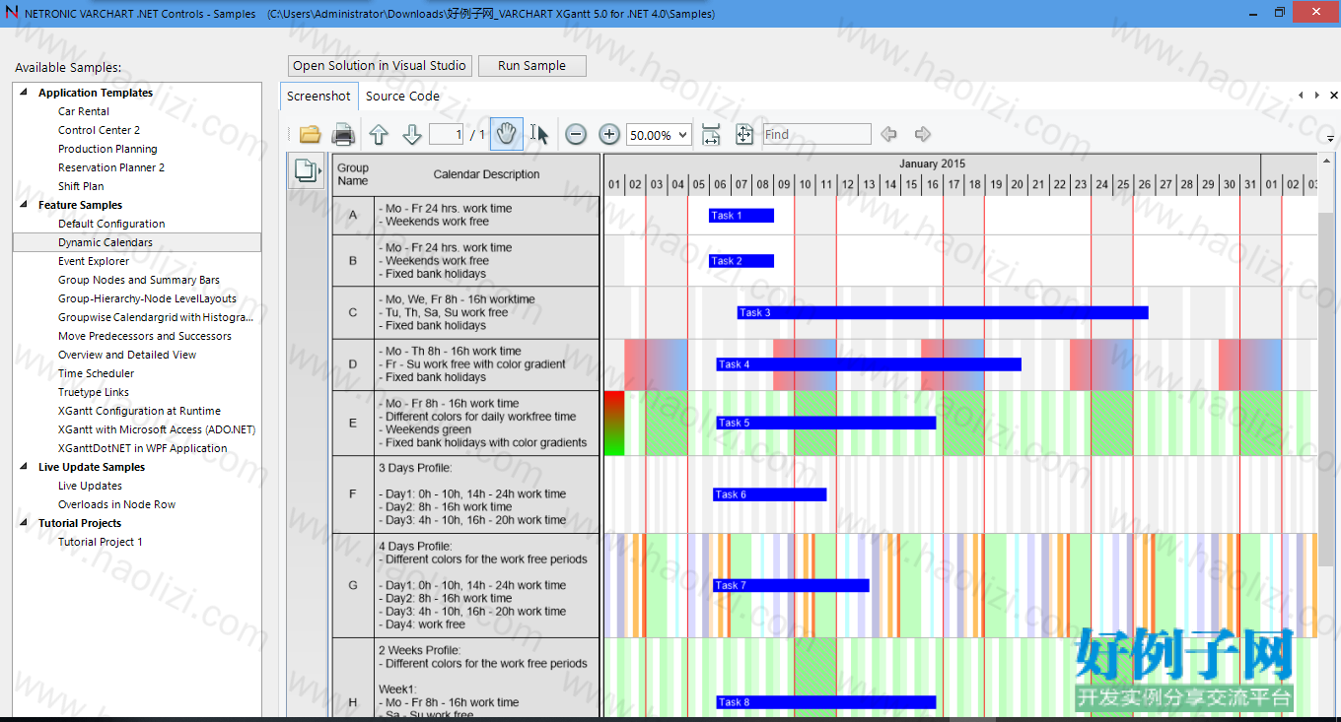
Task: Select the Production Planning sample
Action: pyautogui.click(x=107, y=149)
